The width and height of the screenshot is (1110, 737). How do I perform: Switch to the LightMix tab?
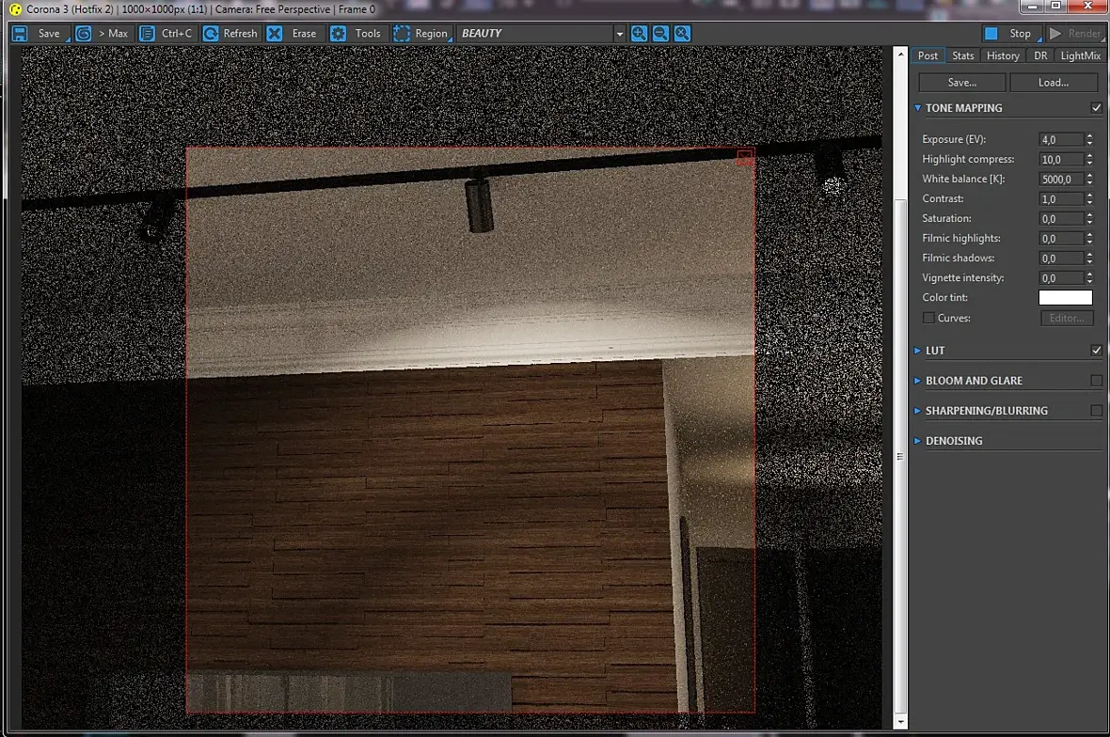tap(1080, 55)
